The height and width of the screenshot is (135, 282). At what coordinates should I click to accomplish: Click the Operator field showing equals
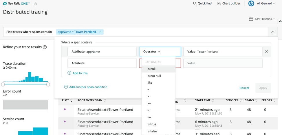point(160,52)
